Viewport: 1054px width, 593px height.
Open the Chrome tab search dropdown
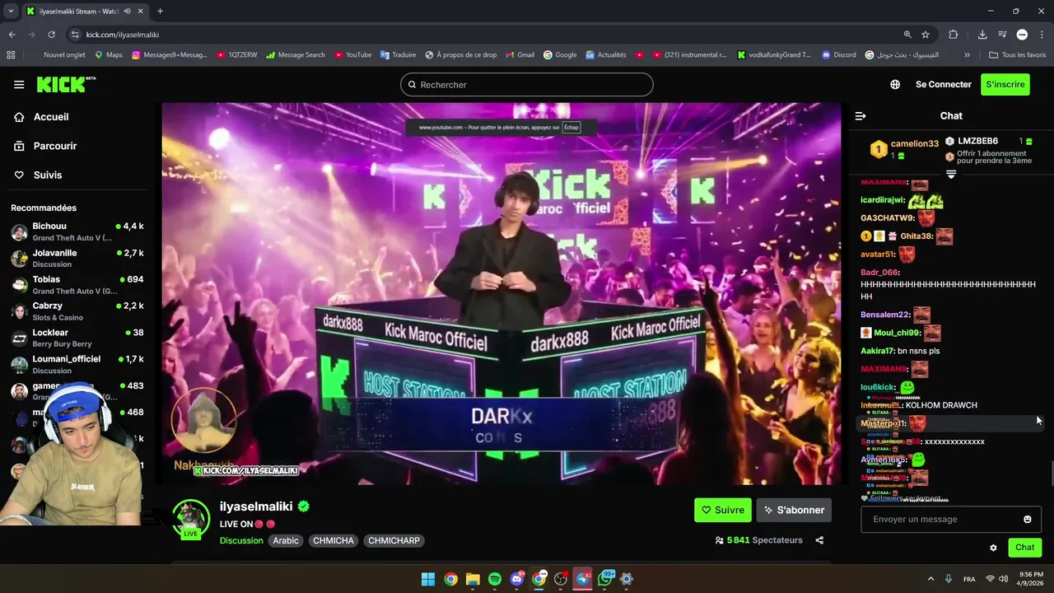coord(11,11)
